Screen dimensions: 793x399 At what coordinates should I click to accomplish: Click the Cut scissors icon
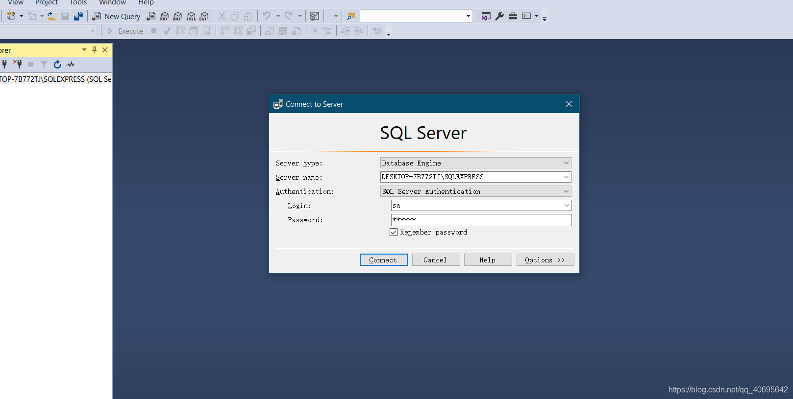[x=222, y=16]
